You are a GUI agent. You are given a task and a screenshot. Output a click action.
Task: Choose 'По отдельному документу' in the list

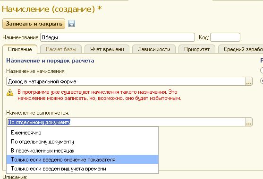82,142
